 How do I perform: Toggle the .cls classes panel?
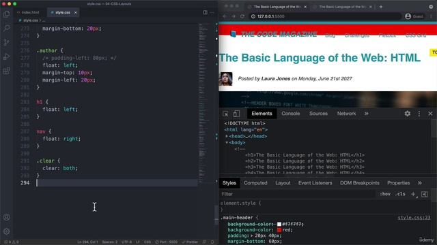tap(400, 194)
